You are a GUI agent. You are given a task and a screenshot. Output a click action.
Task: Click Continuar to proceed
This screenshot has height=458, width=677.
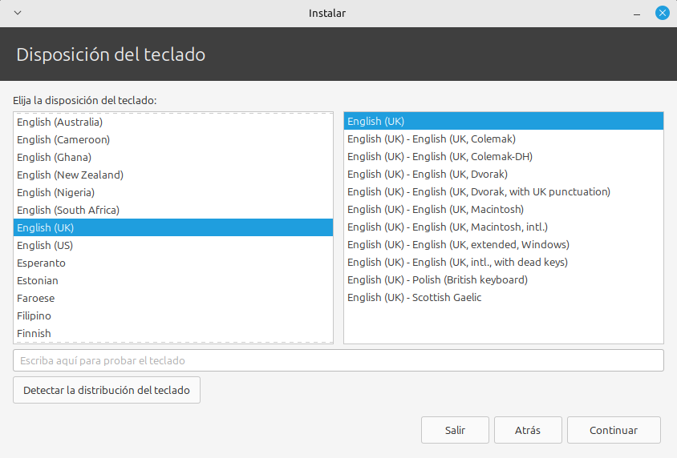614,430
